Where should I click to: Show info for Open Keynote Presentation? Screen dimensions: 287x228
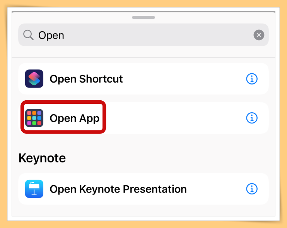click(252, 189)
